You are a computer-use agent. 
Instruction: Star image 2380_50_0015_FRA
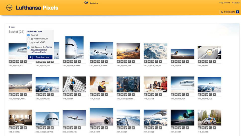(x=41, y=94)
